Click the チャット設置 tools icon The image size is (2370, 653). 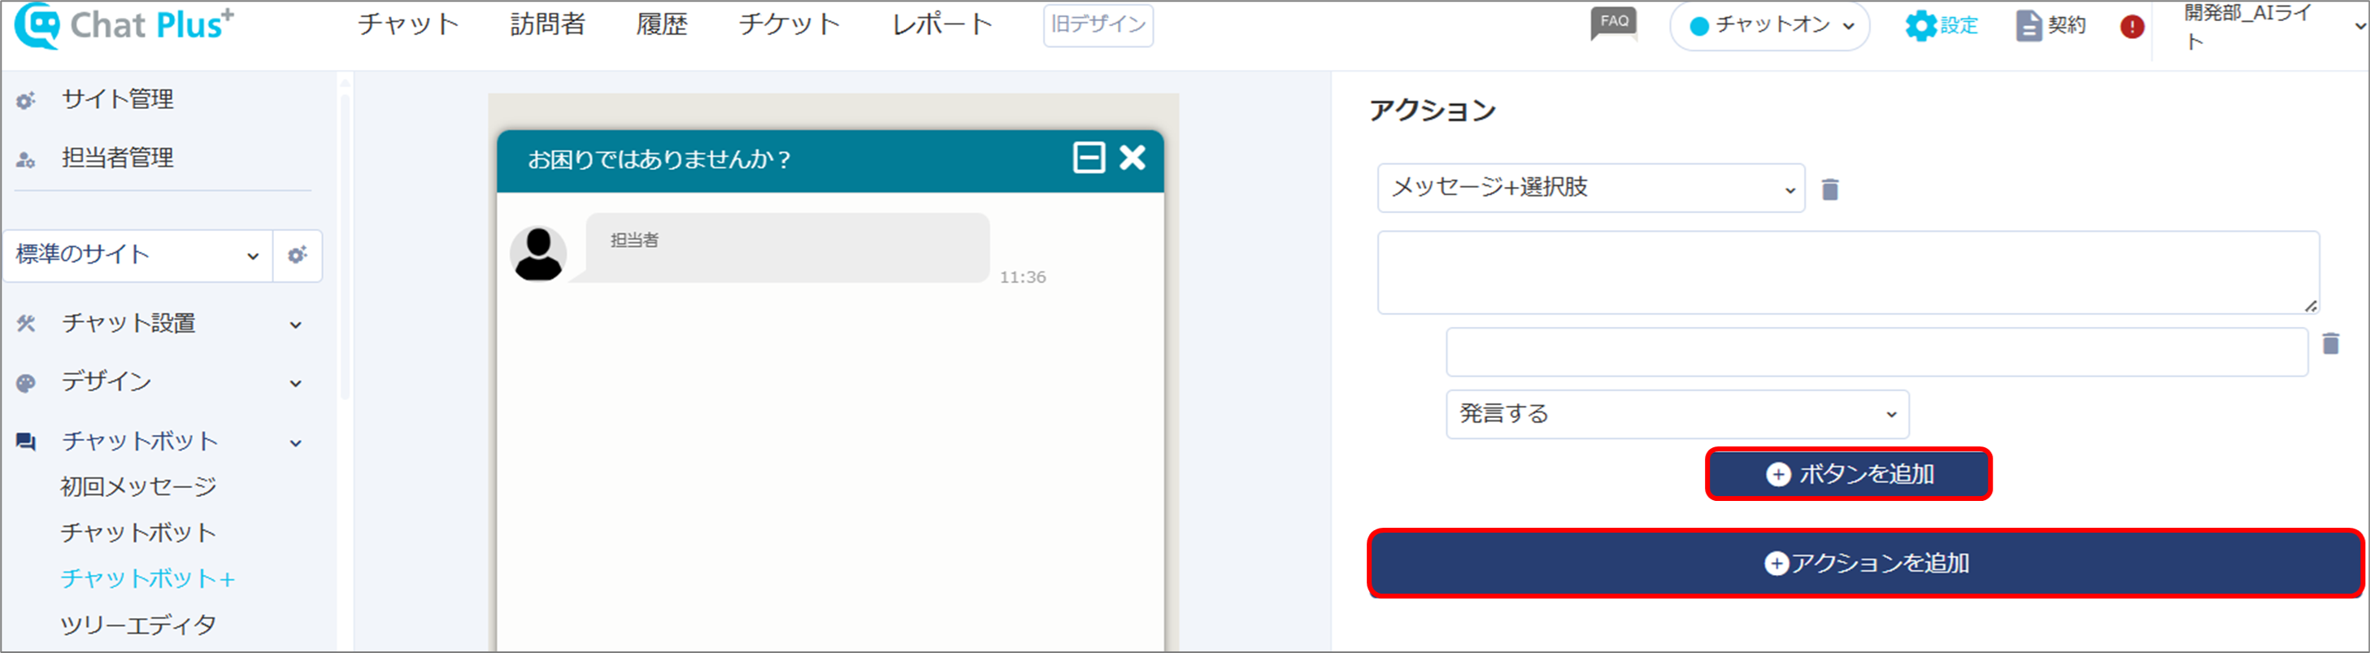(26, 324)
